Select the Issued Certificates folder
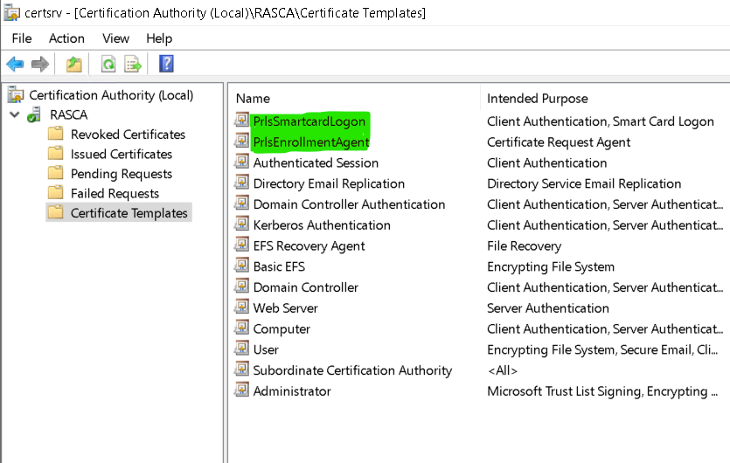Screen dimensions: 730x463 pyautogui.click(x=122, y=154)
